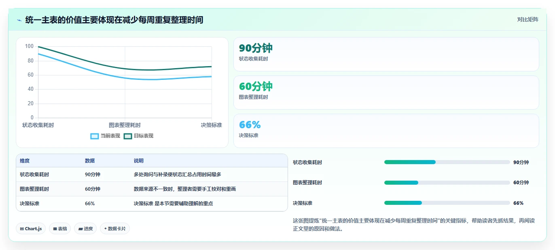Click the 图表整理耗时 progress bar

coord(447,183)
